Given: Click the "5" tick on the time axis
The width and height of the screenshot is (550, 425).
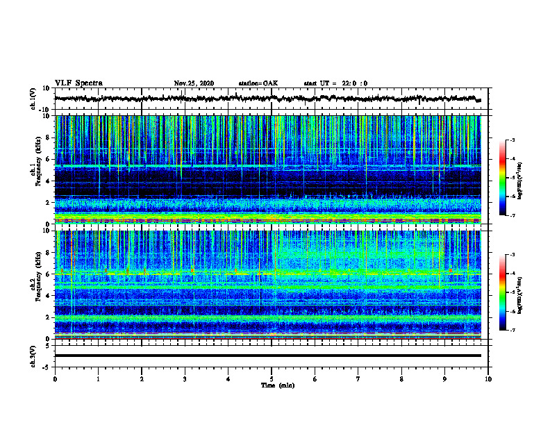Looking at the screenshot, I should pos(272,379).
